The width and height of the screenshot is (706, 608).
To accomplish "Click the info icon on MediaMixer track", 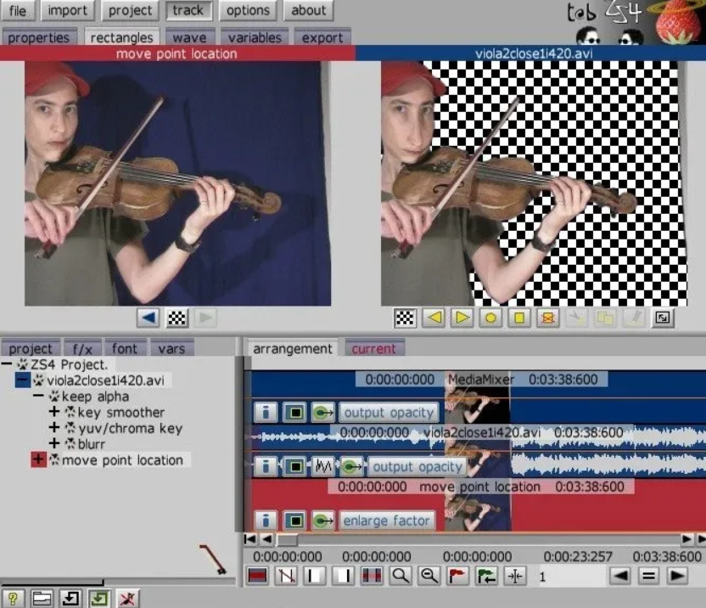I will pyautogui.click(x=266, y=413).
